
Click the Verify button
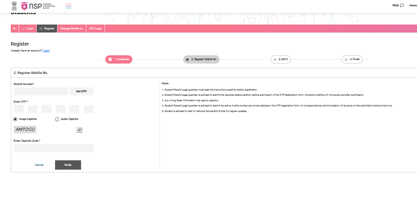point(68,165)
